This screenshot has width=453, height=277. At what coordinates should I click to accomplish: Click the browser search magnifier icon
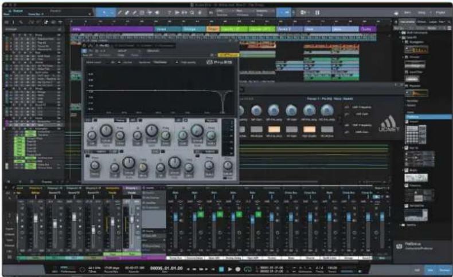(448, 22)
